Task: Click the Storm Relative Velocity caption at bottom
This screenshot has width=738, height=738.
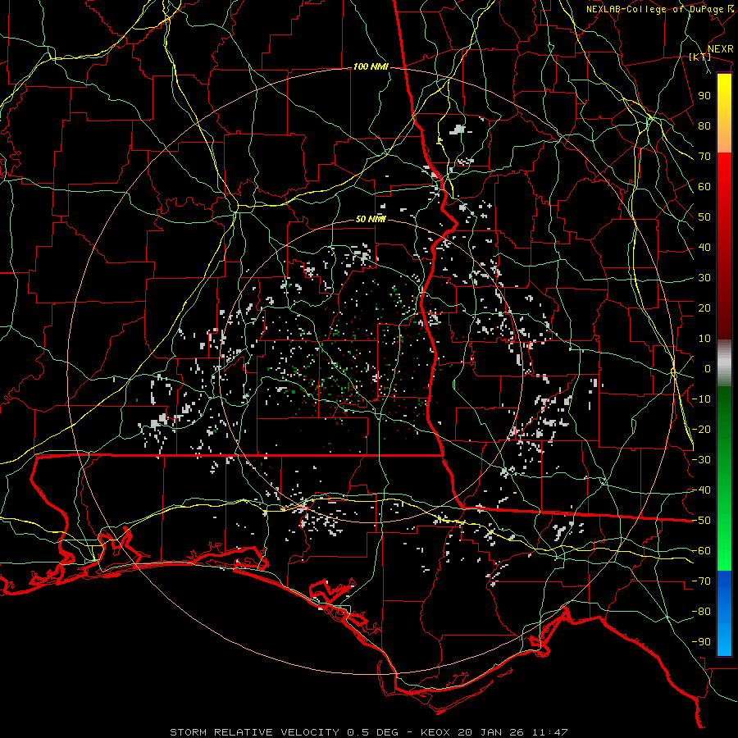Action: 369,732
